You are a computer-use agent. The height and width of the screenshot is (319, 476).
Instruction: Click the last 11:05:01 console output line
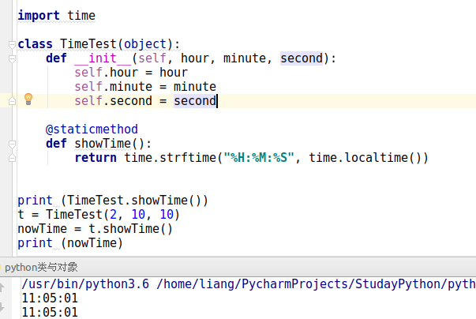[50, 312]
